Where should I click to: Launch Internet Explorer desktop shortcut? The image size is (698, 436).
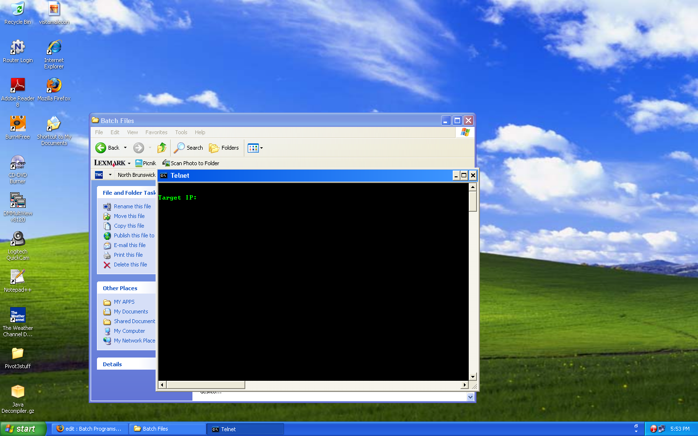pos(54,54)
